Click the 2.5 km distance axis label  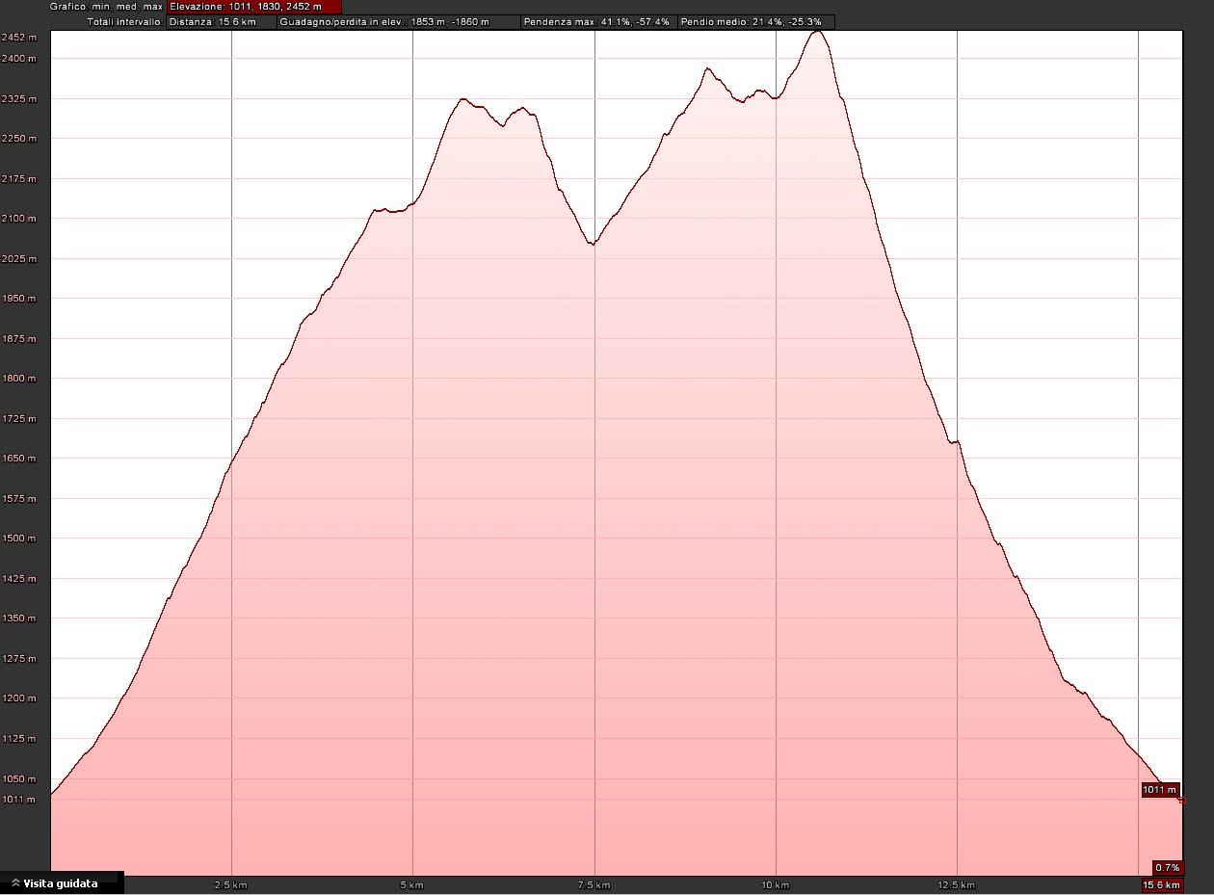(232, 884)
